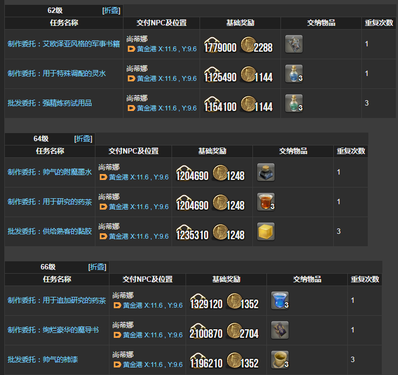Viewport: 398px width, 375px height.
Task: Click the 66级 table title
Action: click(x=48, y=267)
